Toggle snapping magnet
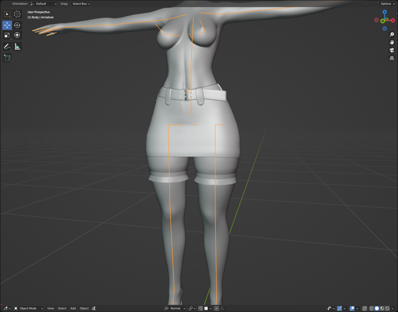 200,308
